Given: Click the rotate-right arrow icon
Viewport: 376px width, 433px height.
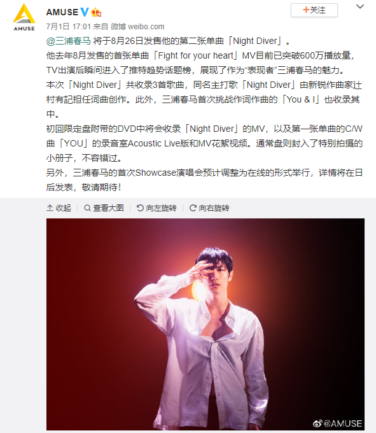Looking at the screenshot, I should tap(193, 208).
